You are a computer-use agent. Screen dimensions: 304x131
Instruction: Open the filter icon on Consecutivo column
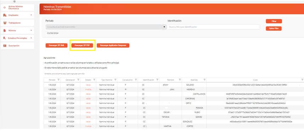click(x=136, y=80)
